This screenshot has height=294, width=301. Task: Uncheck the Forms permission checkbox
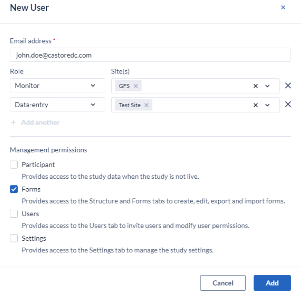click(14, 189)
